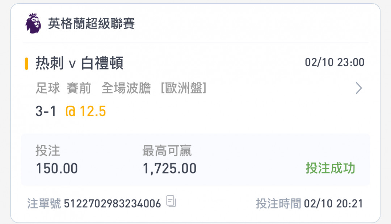Click the 賽前 pre-match label
The height and width of the screenshot is (224, 391).
pos(79,88)
